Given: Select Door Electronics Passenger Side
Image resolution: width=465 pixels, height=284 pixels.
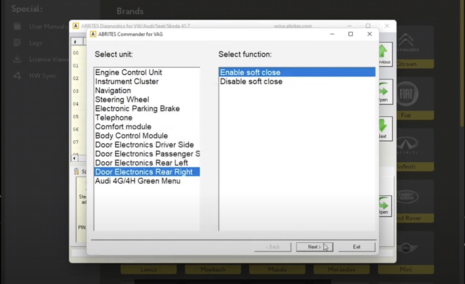Looking at the screenshot, I should click(147, 154).
